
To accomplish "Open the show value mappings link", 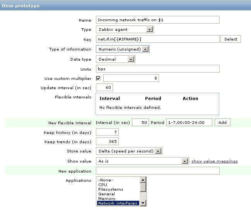I will click(x=215, y=161).
